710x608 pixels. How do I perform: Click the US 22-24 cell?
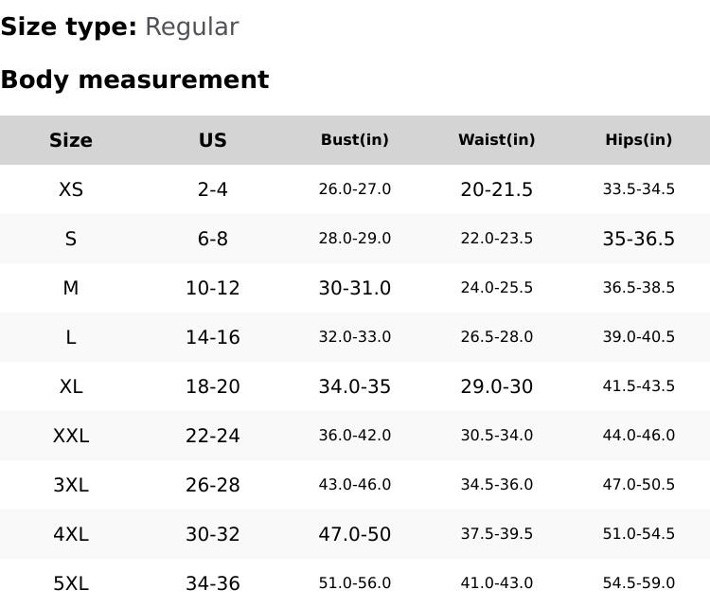(213, 436)
